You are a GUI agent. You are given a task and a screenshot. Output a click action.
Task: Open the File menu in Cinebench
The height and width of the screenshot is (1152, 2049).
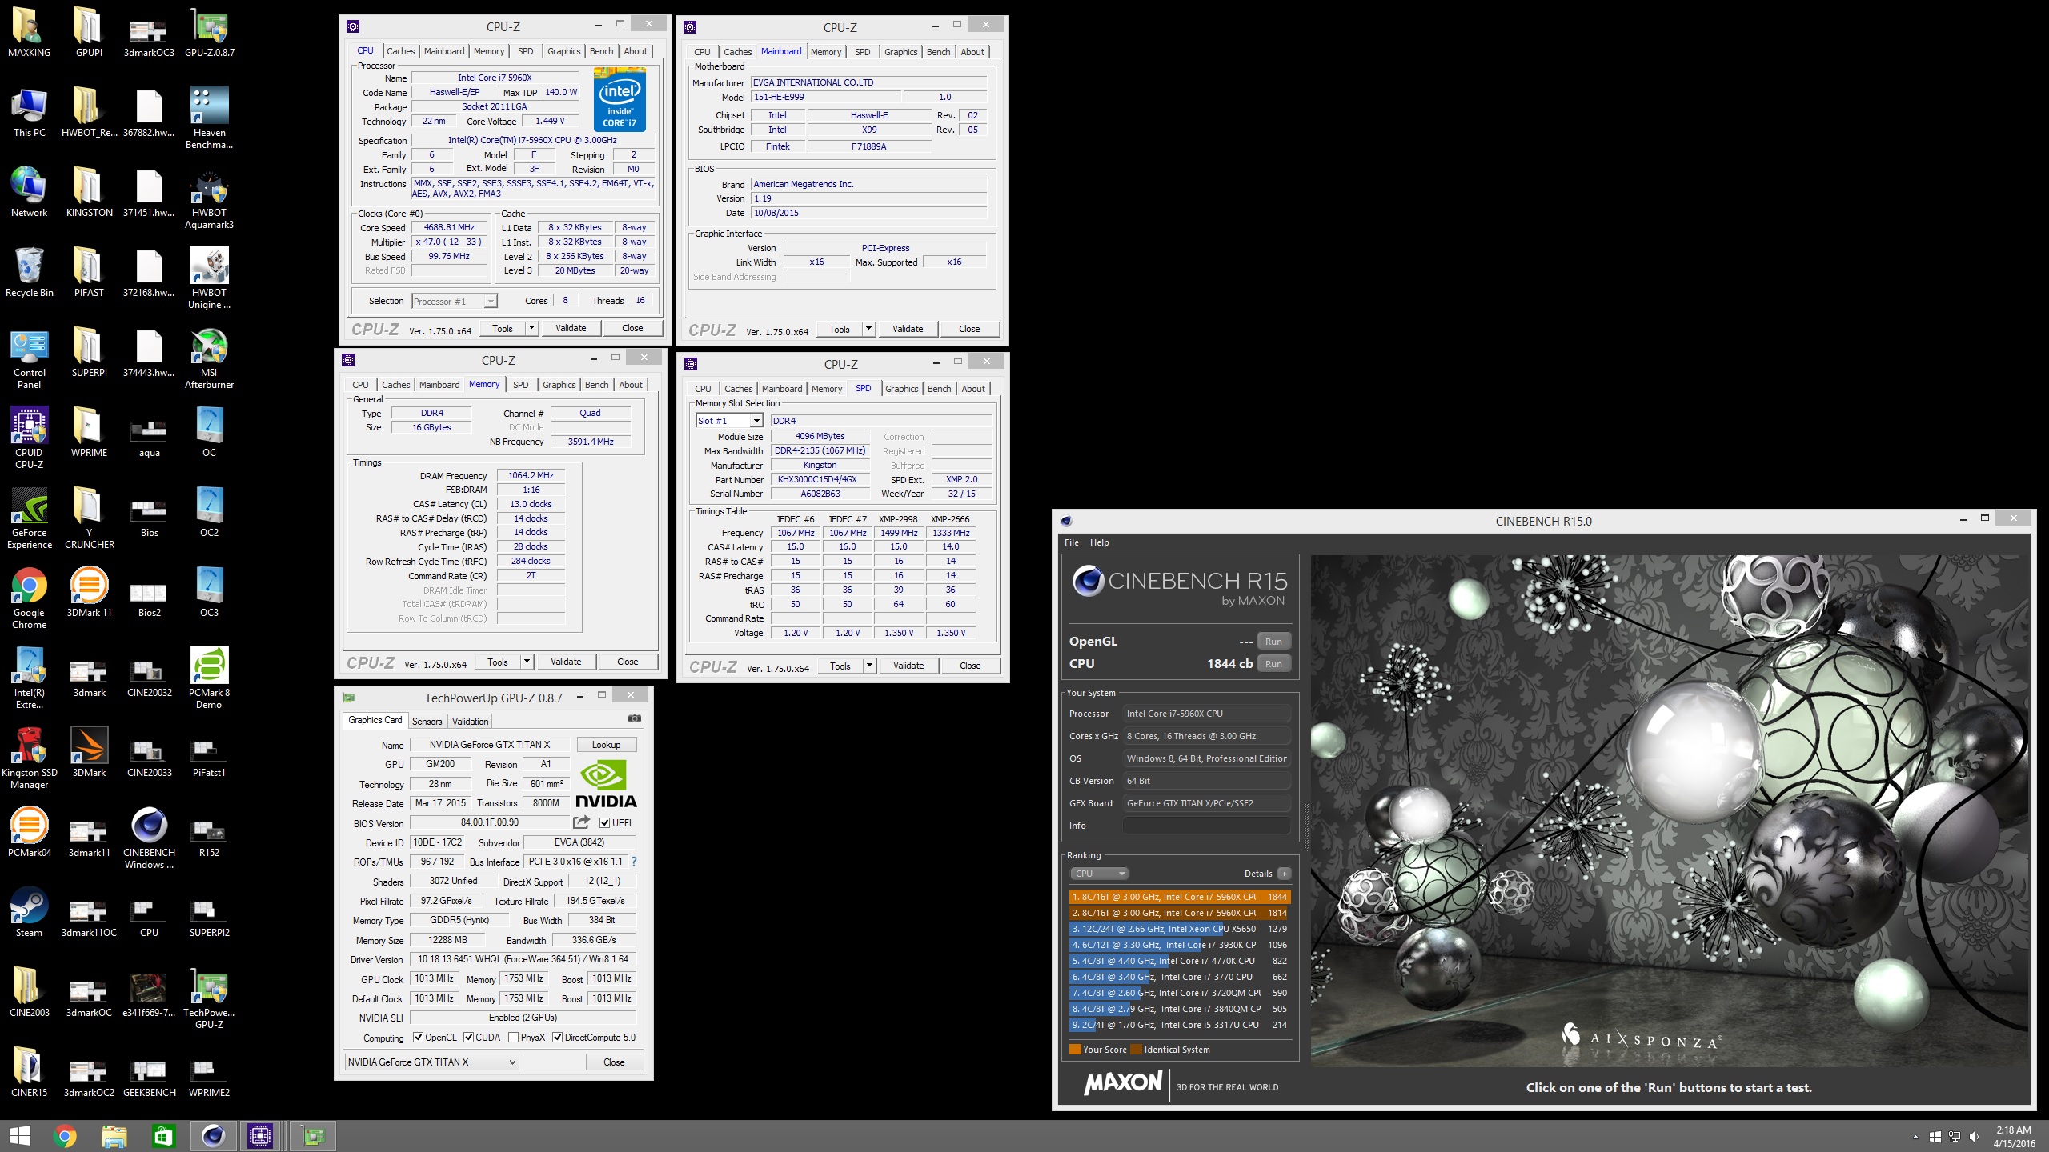[1071, 542]
